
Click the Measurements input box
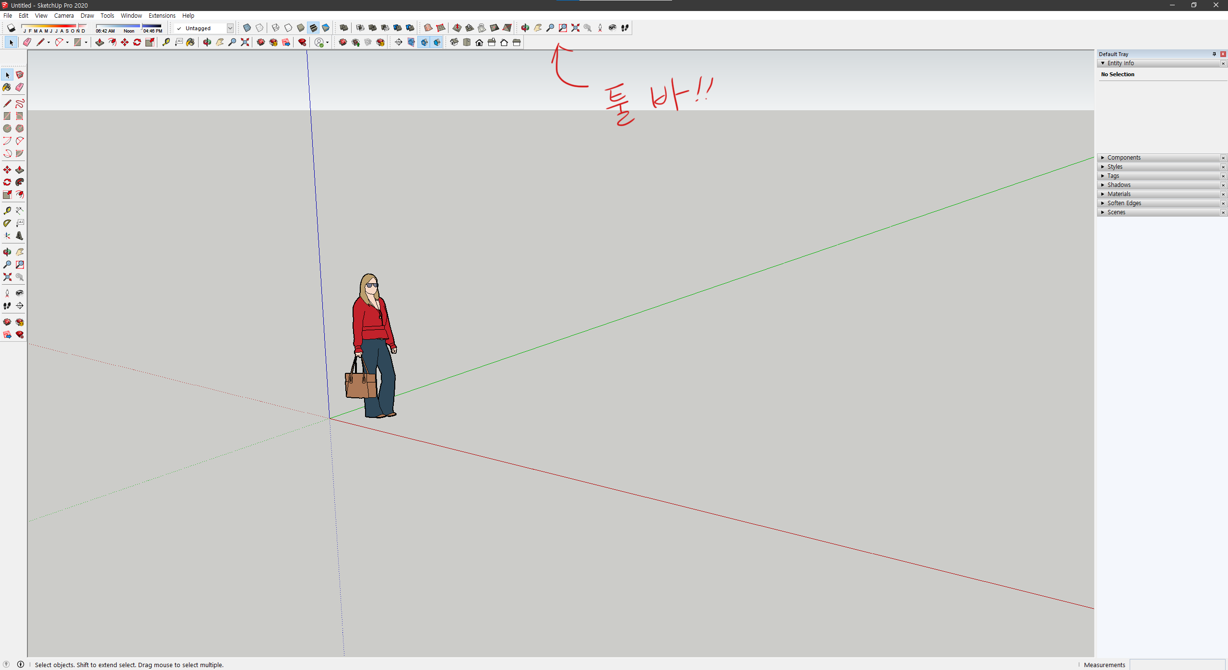pyautogui.click(x=1178, y=664)
